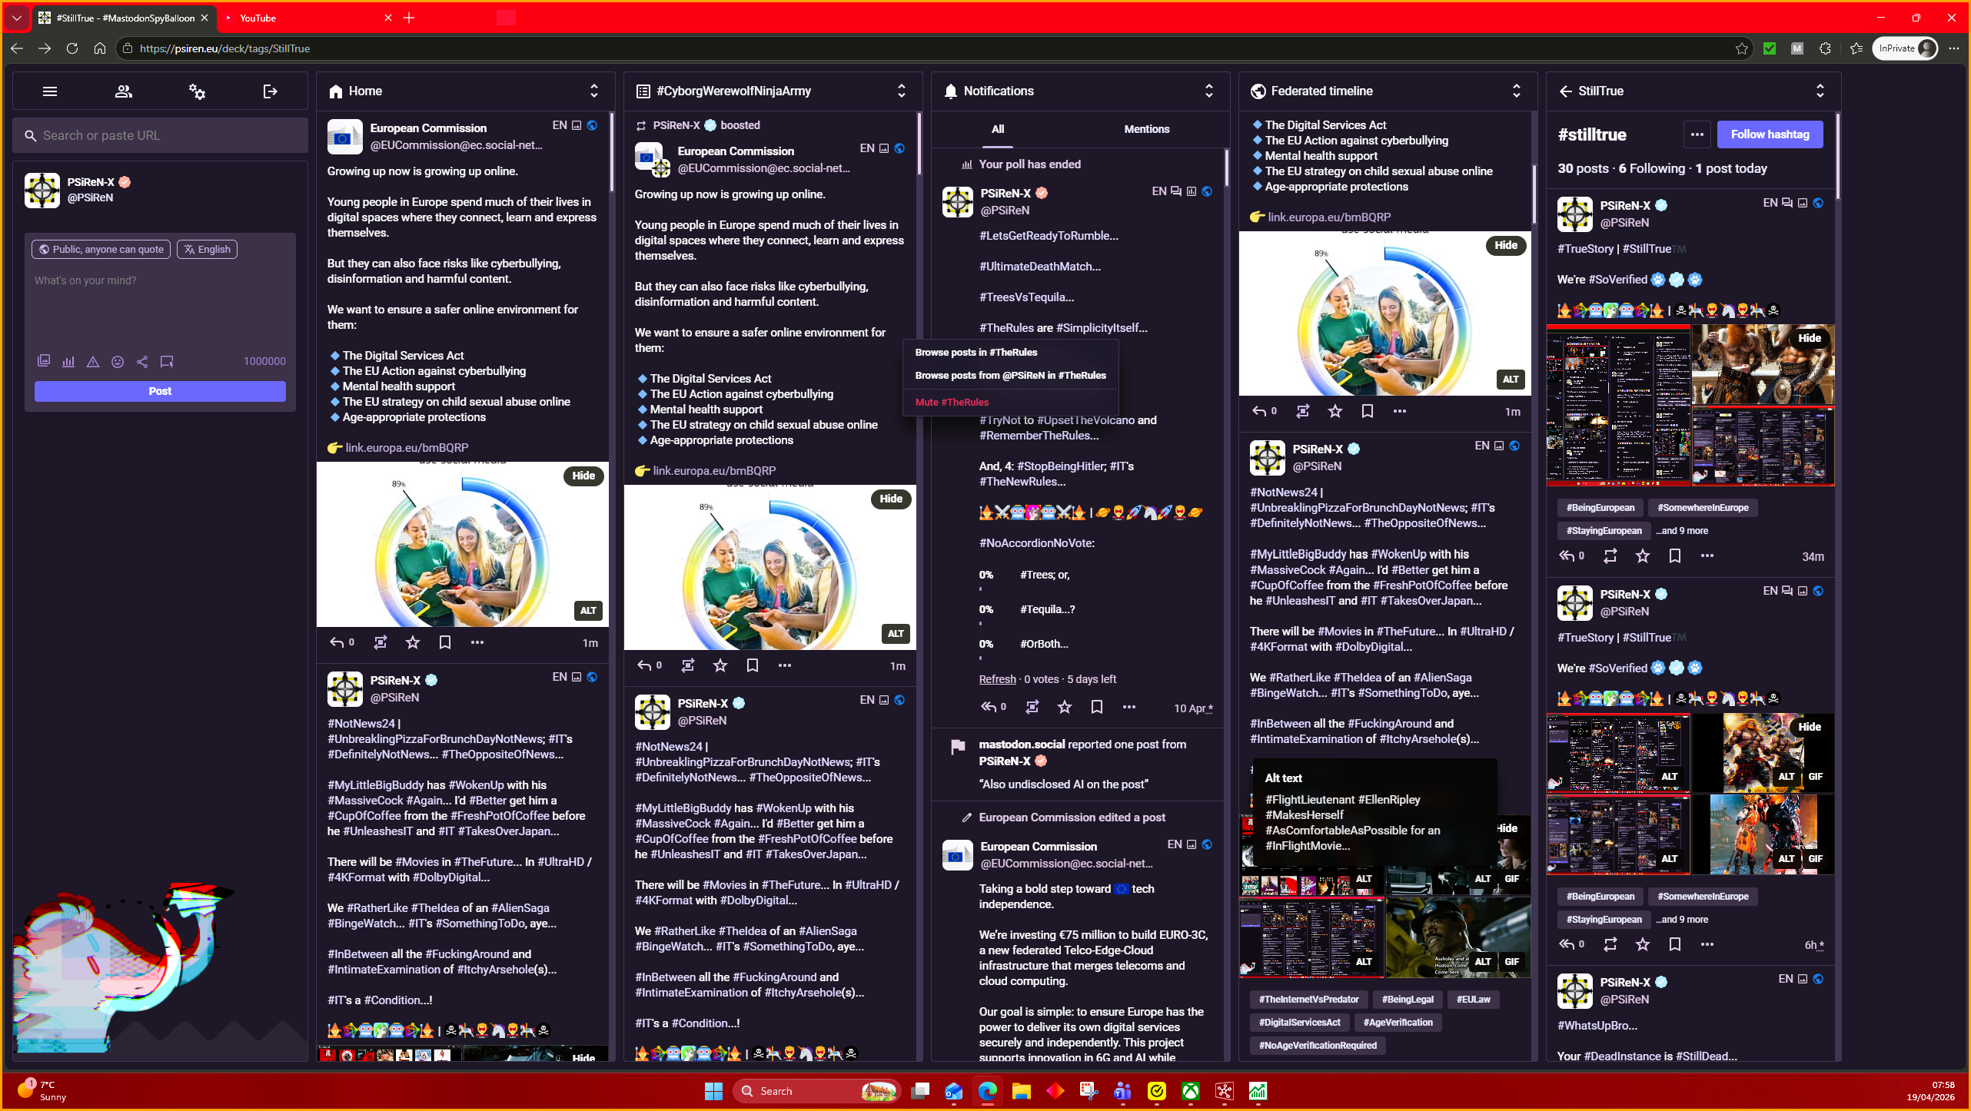
Task: Select the #Tequila...? poll option
Action: coord(1047,609)
